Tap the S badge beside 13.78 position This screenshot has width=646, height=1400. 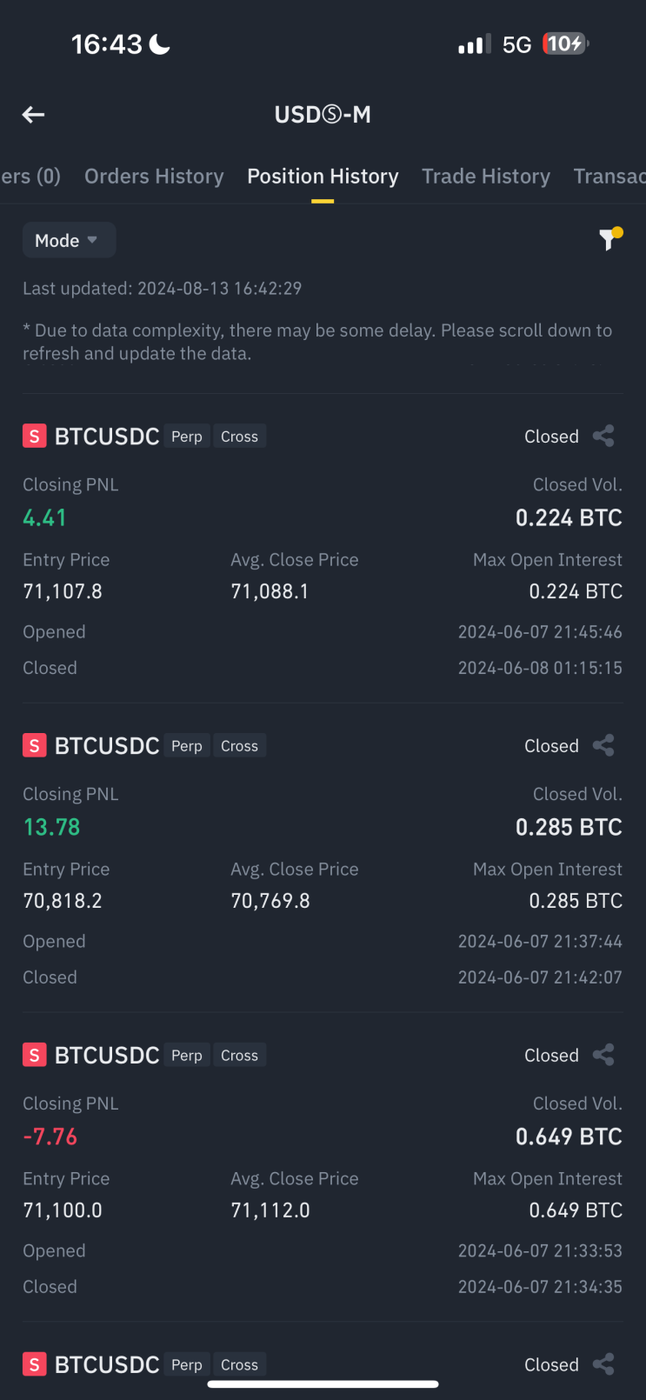coord(34,746)
